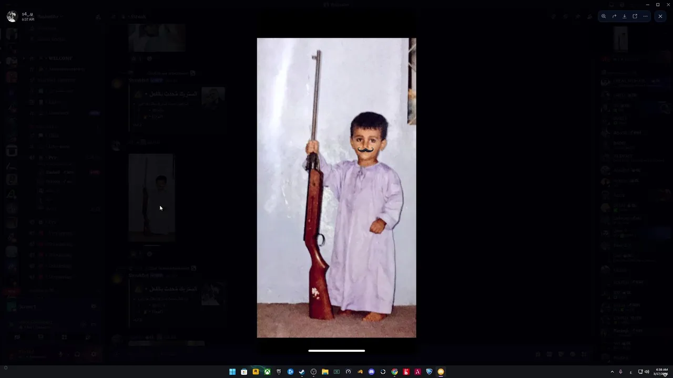Viewport: 673px width, 378px height.
Task: Open the taskbar clock and date
Action: [661, 372]
